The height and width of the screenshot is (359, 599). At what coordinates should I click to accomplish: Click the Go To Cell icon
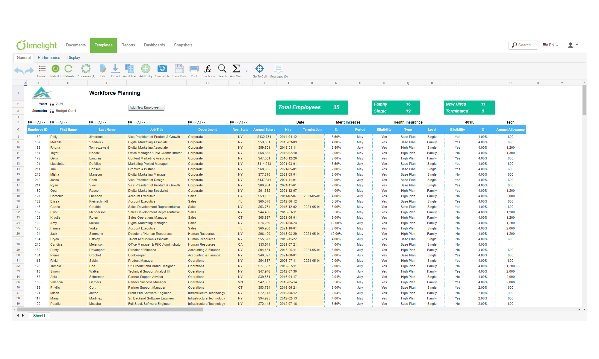point(259,70)
